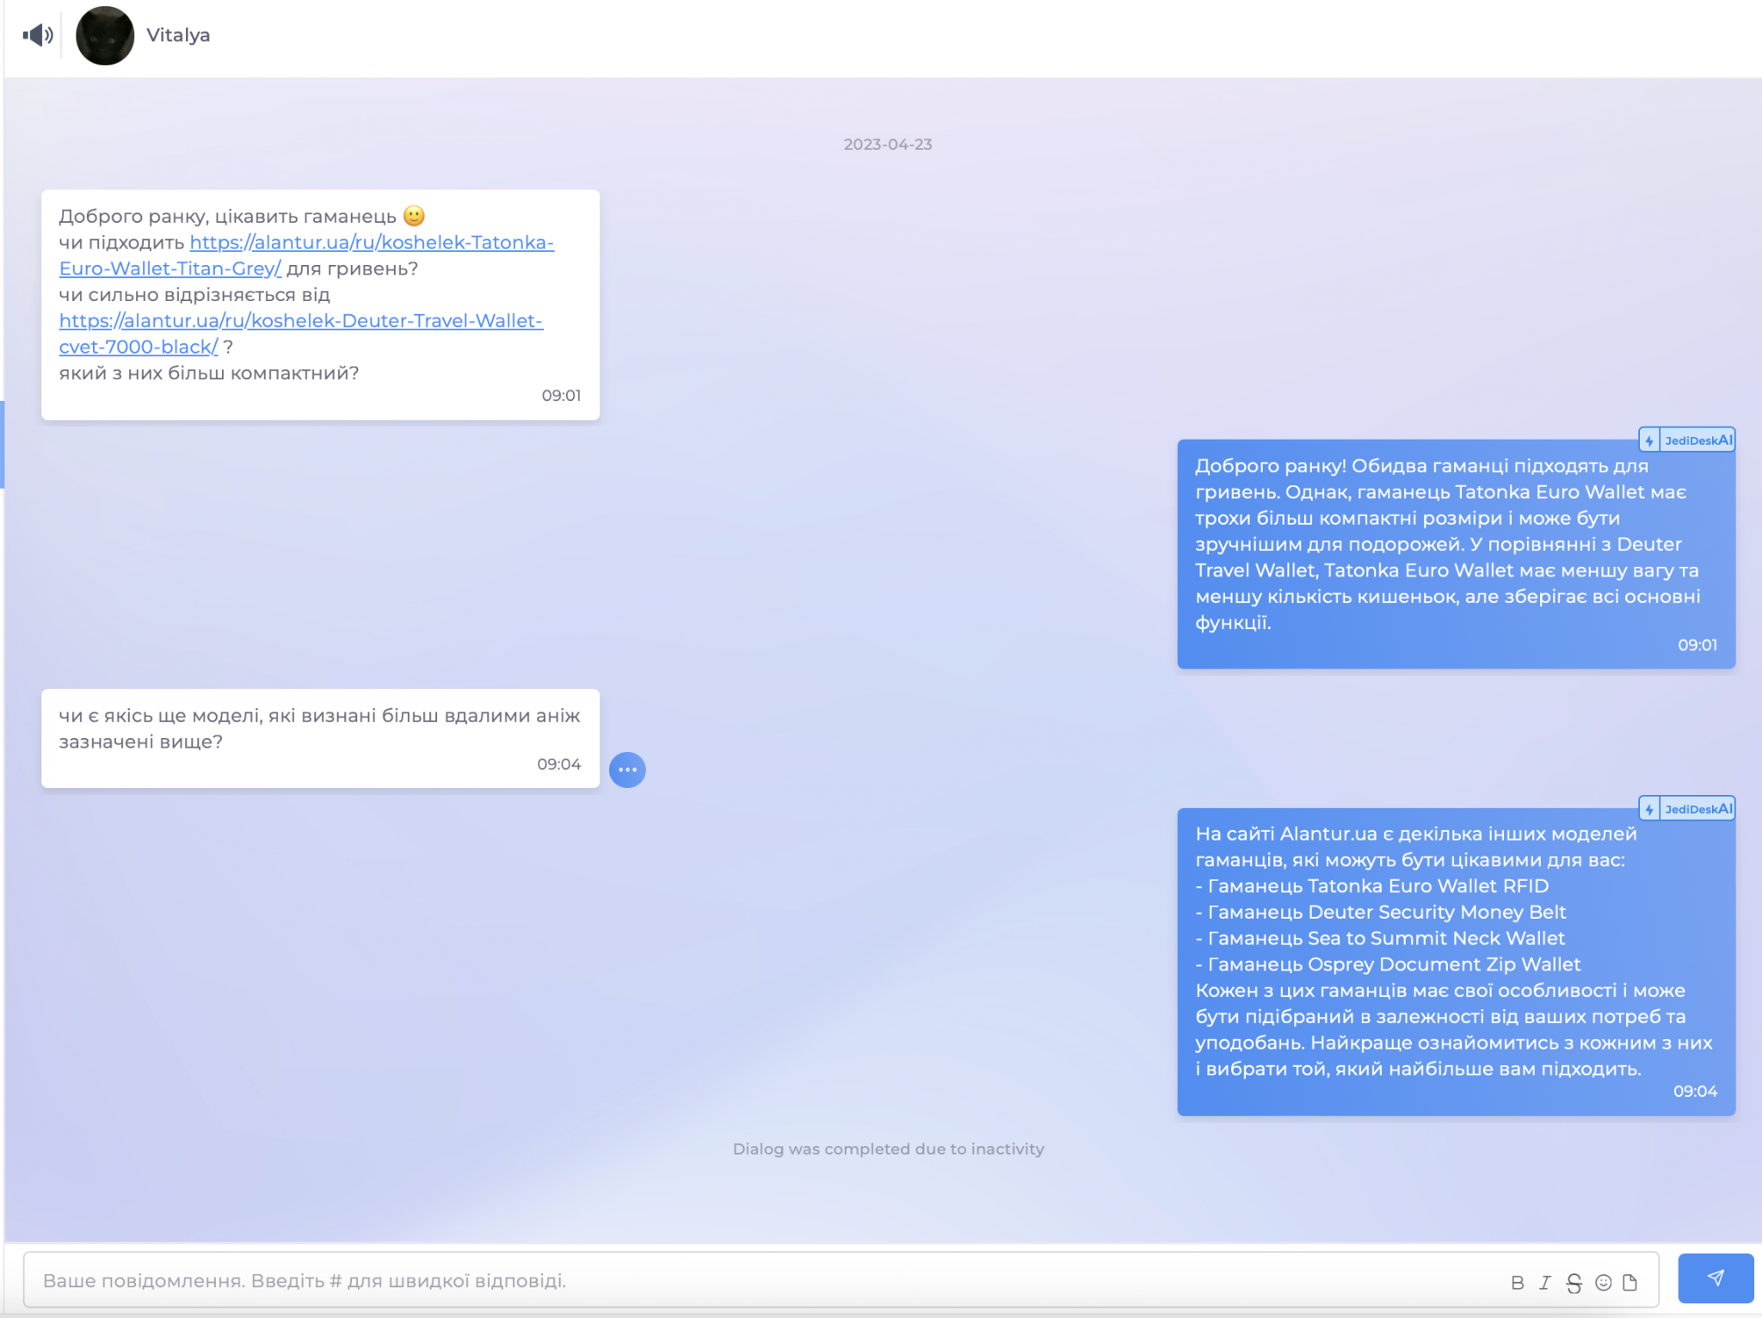This screenshot has width=1762, height=1318.
Task: Open the emoji picker
Action: click(x=1604, y=1283)
